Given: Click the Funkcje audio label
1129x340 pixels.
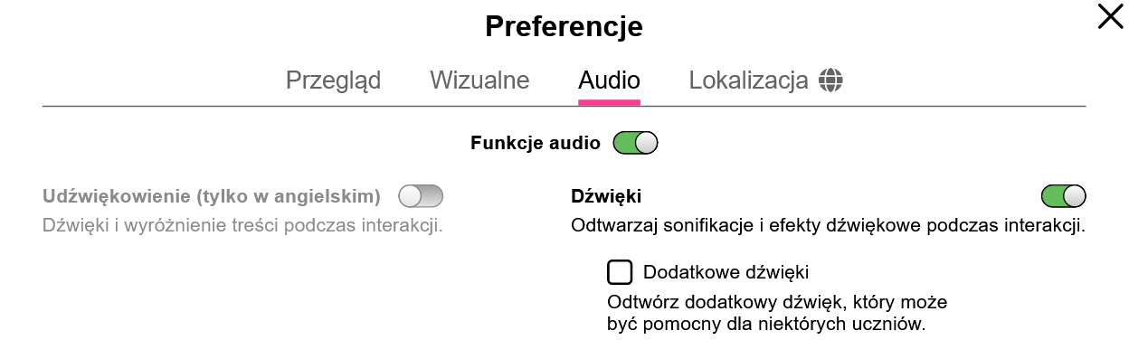Looking at the screenshot, I should tap(536, 143).
